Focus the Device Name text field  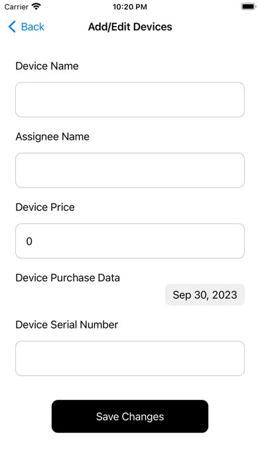click(130, 100)
